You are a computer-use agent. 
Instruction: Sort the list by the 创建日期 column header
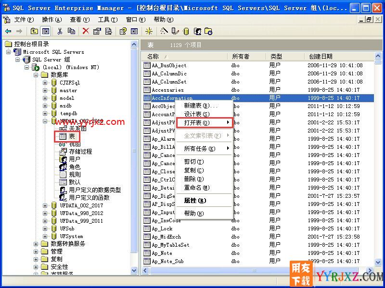point(339,57)
